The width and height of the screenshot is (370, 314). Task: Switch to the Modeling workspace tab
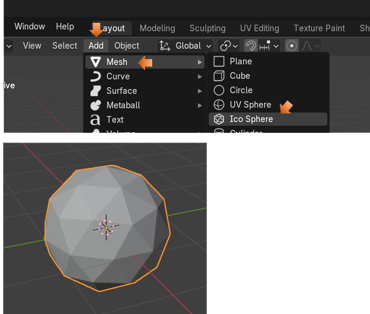pos(157,28)
